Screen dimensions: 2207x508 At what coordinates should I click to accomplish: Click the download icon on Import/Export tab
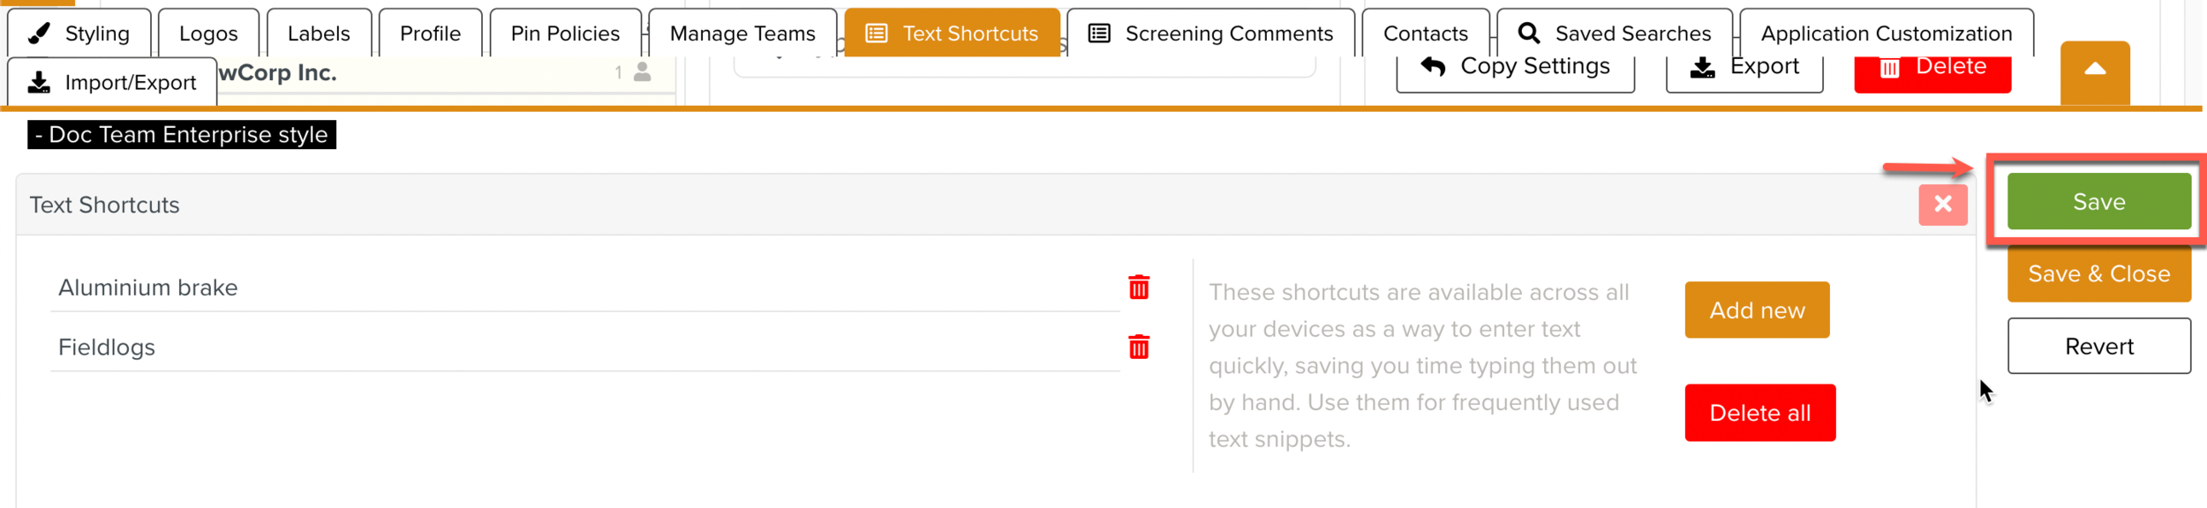click(x=40, y=81)
